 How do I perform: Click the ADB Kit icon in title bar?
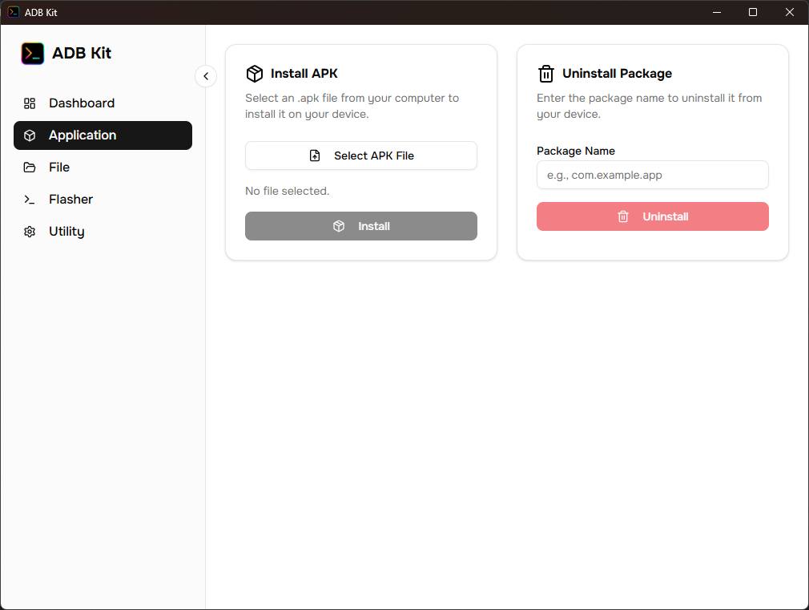pyautogui.click(x=13, y=12)
